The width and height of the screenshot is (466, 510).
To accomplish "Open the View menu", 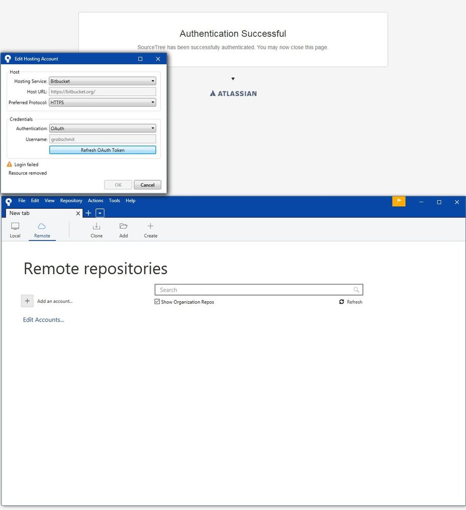I will point(50,201).
